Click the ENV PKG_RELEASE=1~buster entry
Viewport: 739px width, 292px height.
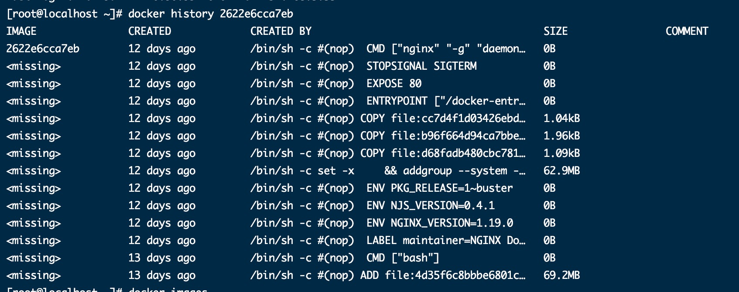(x=440, y=188)
